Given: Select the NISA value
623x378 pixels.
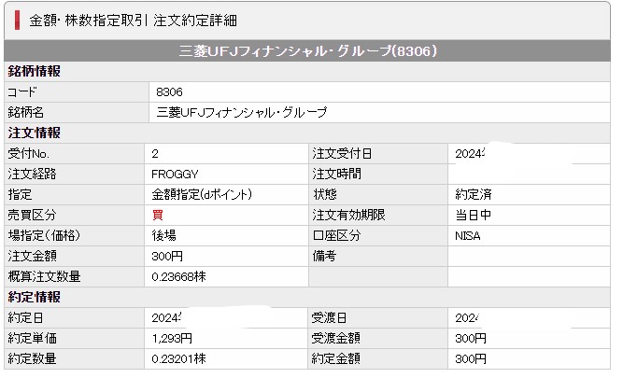Looking at the screenshot, I should pyautogui.click(x=468, y=236).
